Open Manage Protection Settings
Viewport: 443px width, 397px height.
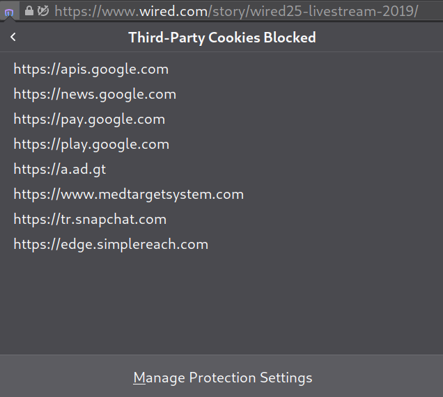[222, 378]
